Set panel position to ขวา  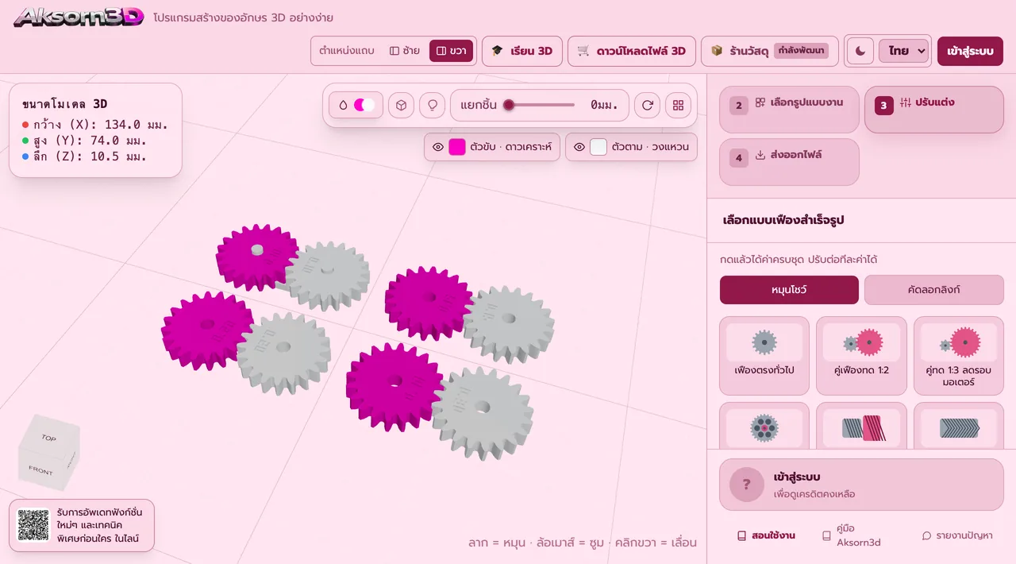(x=452, y=51)
